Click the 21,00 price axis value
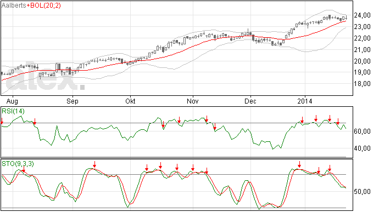Image resolution: width=379 pixels, height=212 pixels. (x=362, y=50)
